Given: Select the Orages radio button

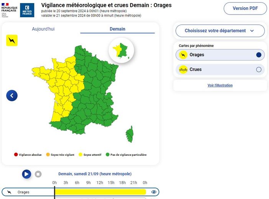Looking at the screenshot, I should 259,55.
